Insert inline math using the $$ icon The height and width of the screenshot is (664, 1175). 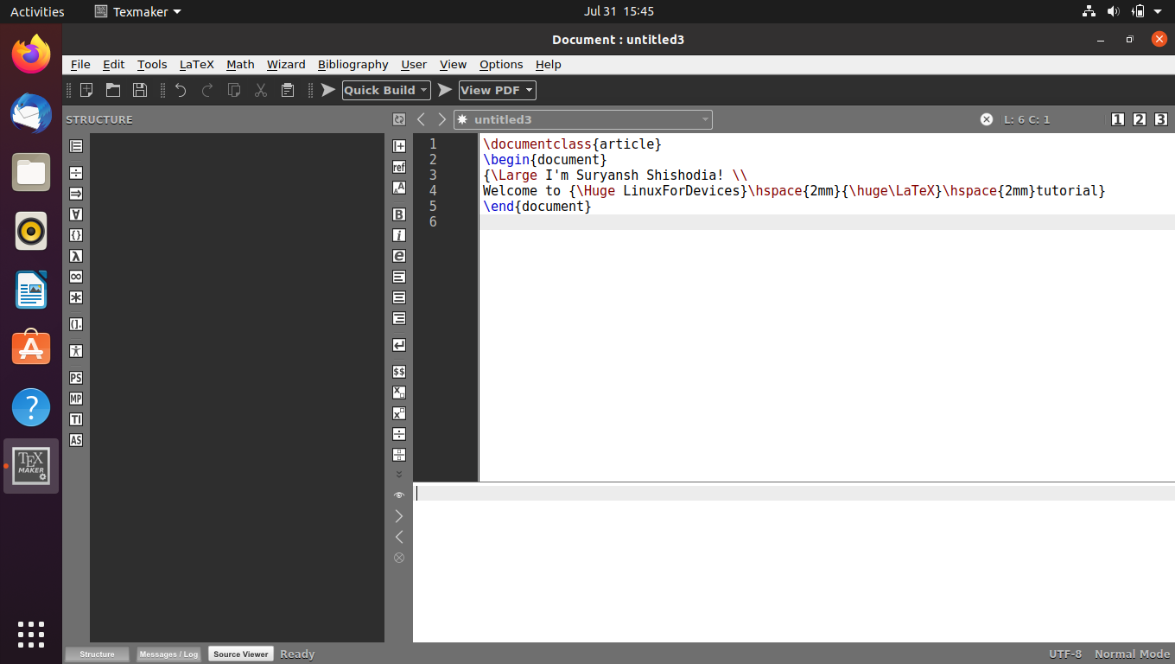point(398,371)
